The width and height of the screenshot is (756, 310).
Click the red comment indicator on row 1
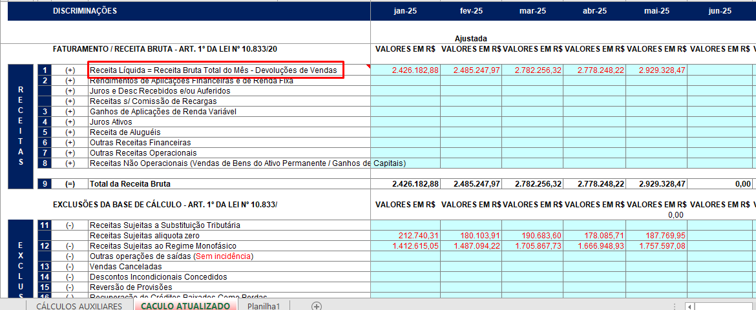tap(368, 67)
